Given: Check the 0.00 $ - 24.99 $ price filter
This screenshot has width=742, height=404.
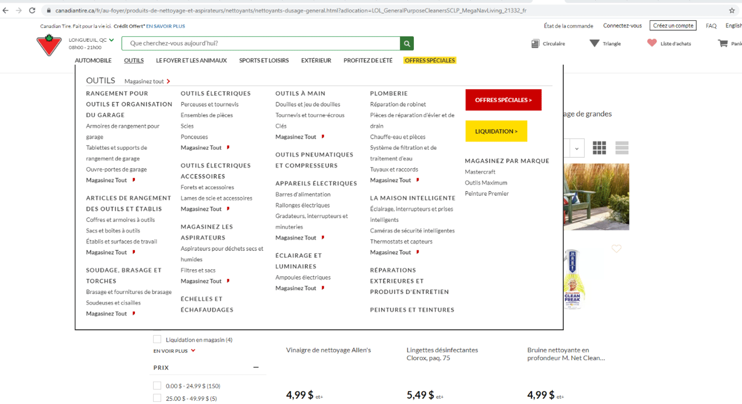Looking at the screenshot, I should point(157,385).
